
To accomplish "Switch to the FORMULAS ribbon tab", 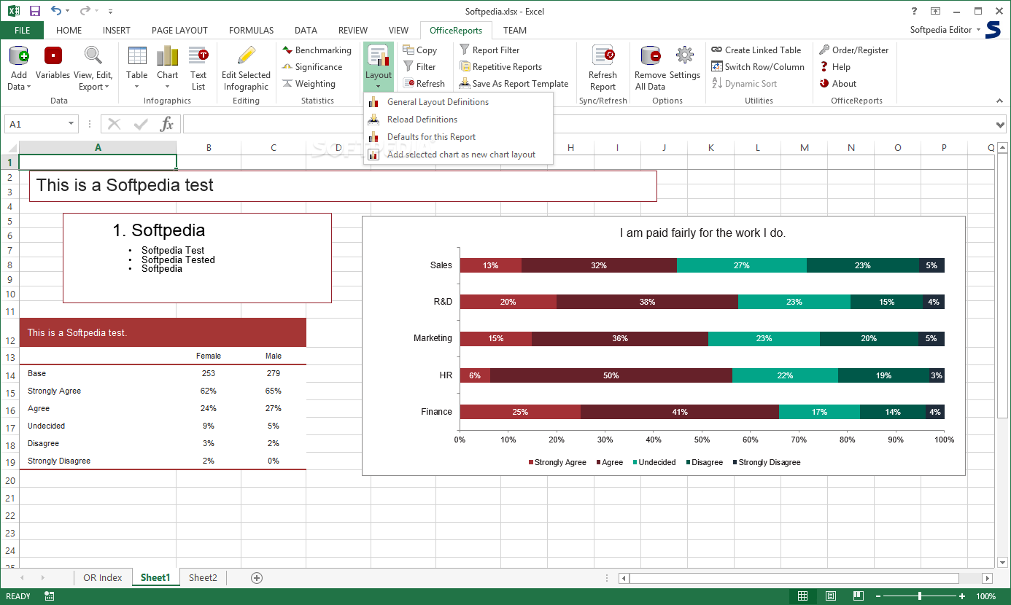I will point(251,31).
